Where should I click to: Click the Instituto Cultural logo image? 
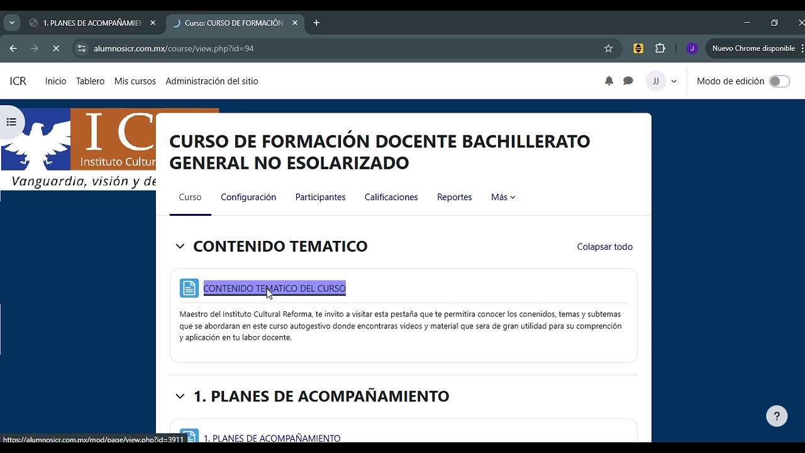pyautogui.click(x=79, y=148)
